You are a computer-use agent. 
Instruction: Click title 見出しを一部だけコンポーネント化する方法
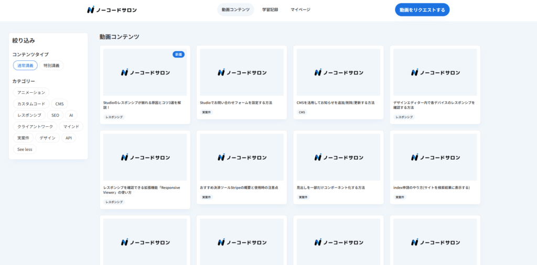pyautogui.click(x=331, y=187)
